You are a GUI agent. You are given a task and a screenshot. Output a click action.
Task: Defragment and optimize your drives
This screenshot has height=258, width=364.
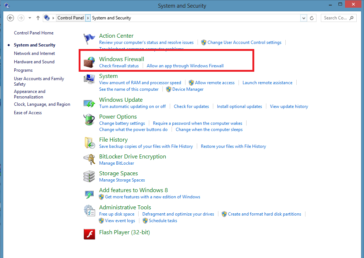pos(178,214)
